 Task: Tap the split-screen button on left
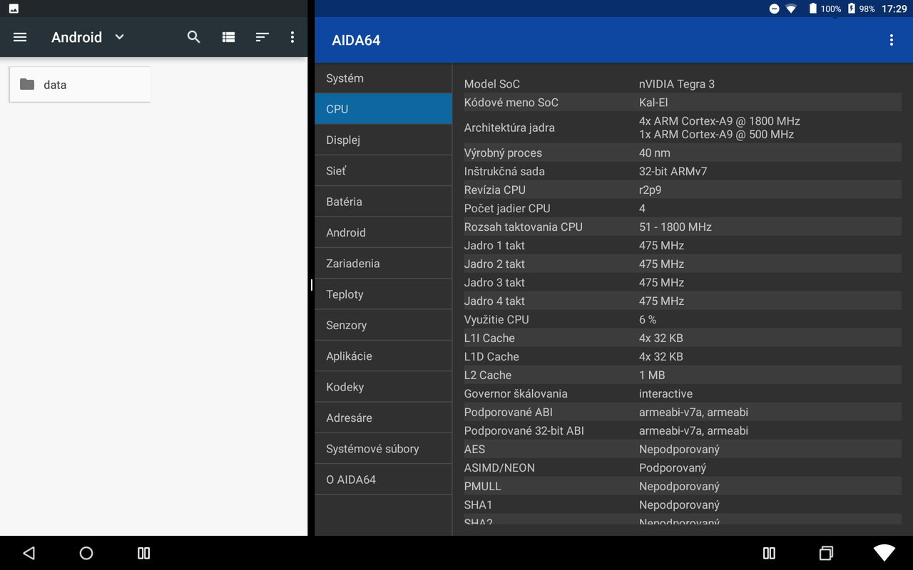click(x=143, y=553)
